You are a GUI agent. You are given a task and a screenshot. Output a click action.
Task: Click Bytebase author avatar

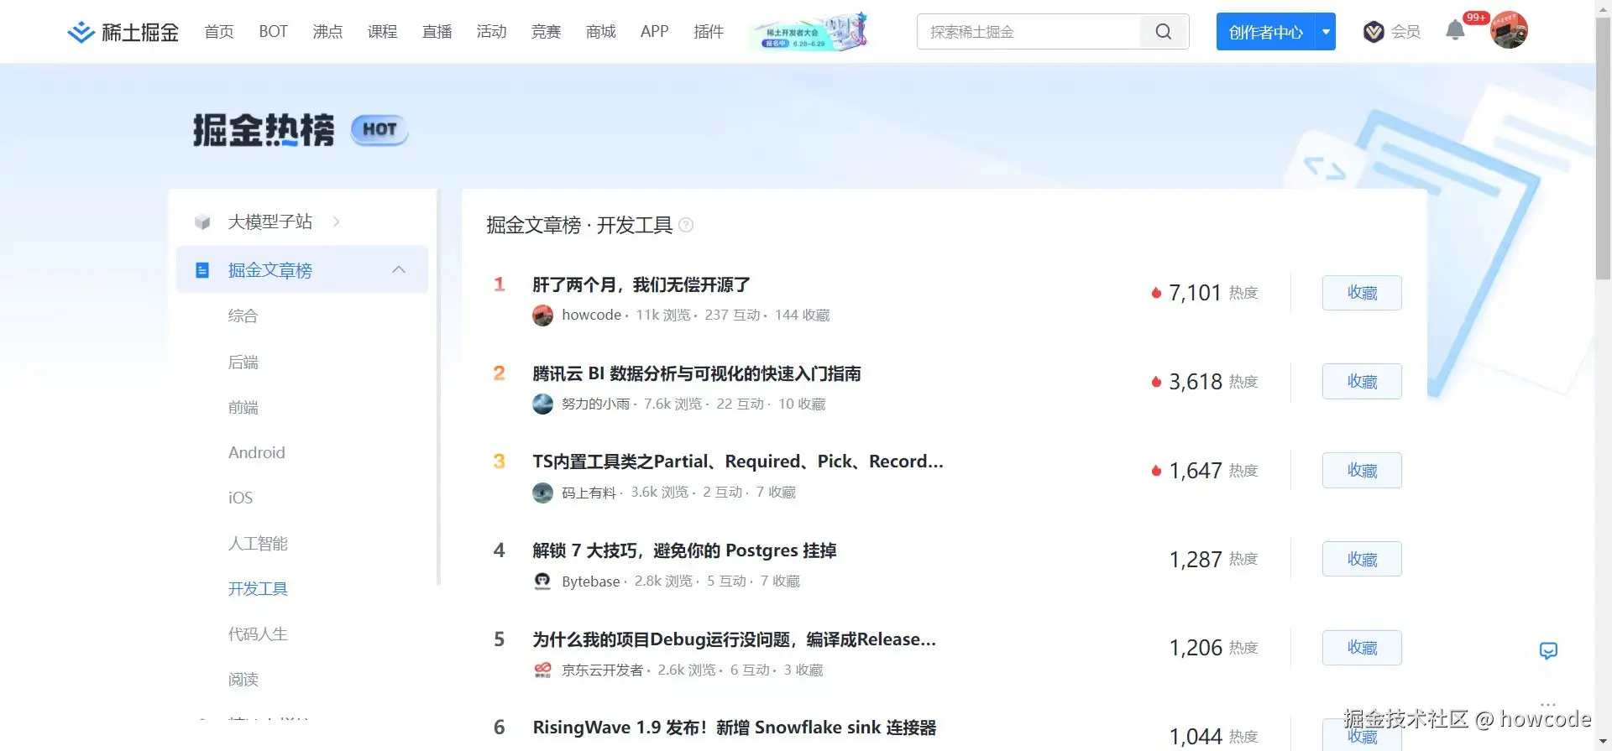click(x=542, y=582)
